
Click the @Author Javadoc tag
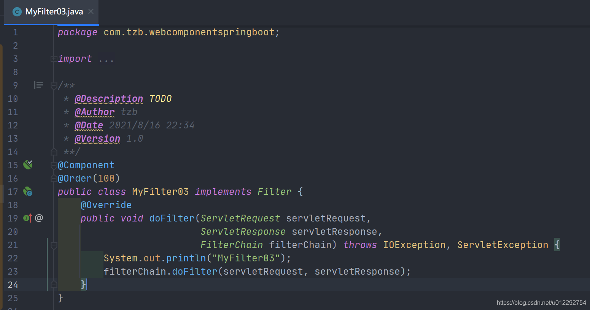[x=95, y=112]
